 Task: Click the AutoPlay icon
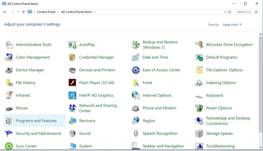(x=72, y=45)
